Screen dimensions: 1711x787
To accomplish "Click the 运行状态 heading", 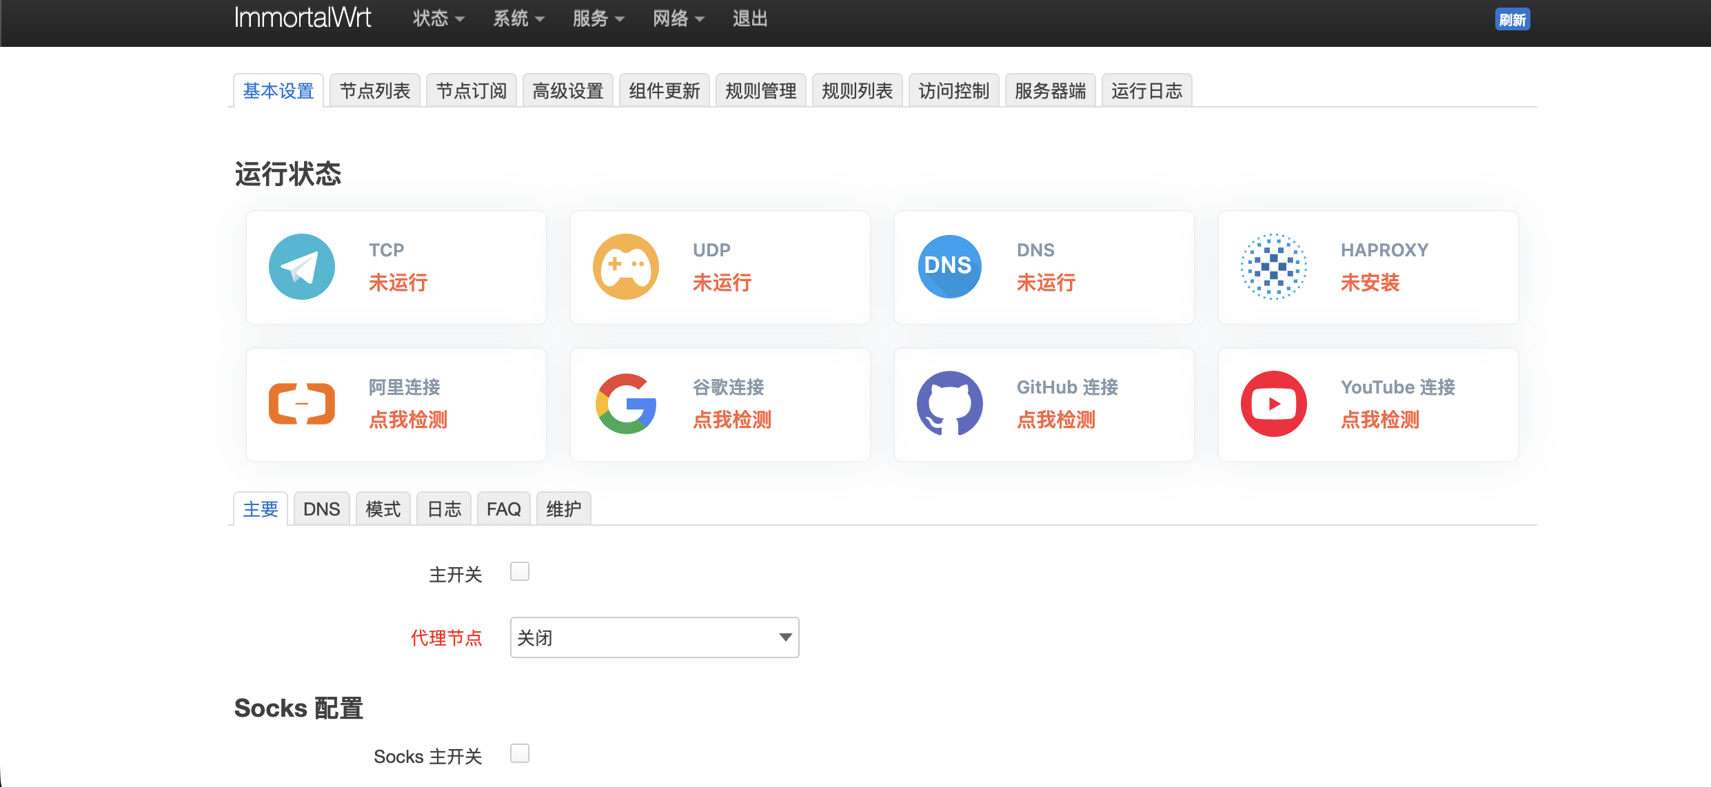I will 288,174.
